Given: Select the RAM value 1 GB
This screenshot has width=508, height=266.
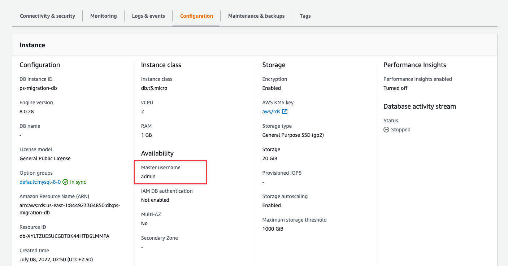Looking at the screenshot, I should pyautogui.click(x=147, y=135).
